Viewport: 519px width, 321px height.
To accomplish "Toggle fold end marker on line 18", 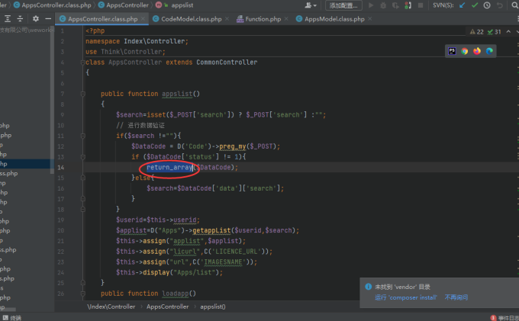I will (82, 209).
